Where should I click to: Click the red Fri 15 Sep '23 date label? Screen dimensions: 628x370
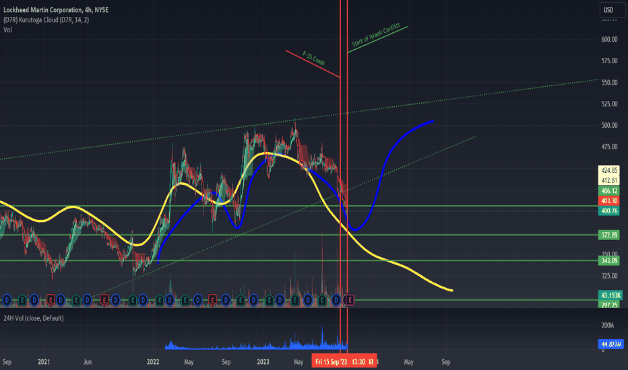click(x=331, y=362)
